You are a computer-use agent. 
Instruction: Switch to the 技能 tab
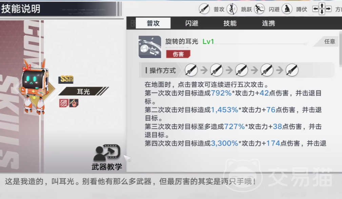[x=230, y=23]
